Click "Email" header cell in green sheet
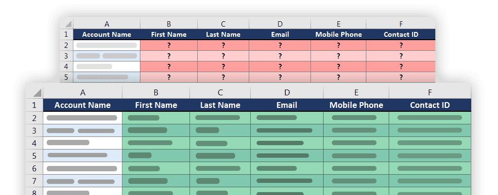498x195 pixels. pyautogui.click(x=287, y=105)
